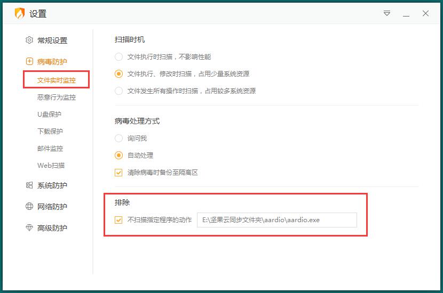Collapse the 病毒防护 section label
The height and width of the screenshot is (293, 443).
[x=52, y=61]
